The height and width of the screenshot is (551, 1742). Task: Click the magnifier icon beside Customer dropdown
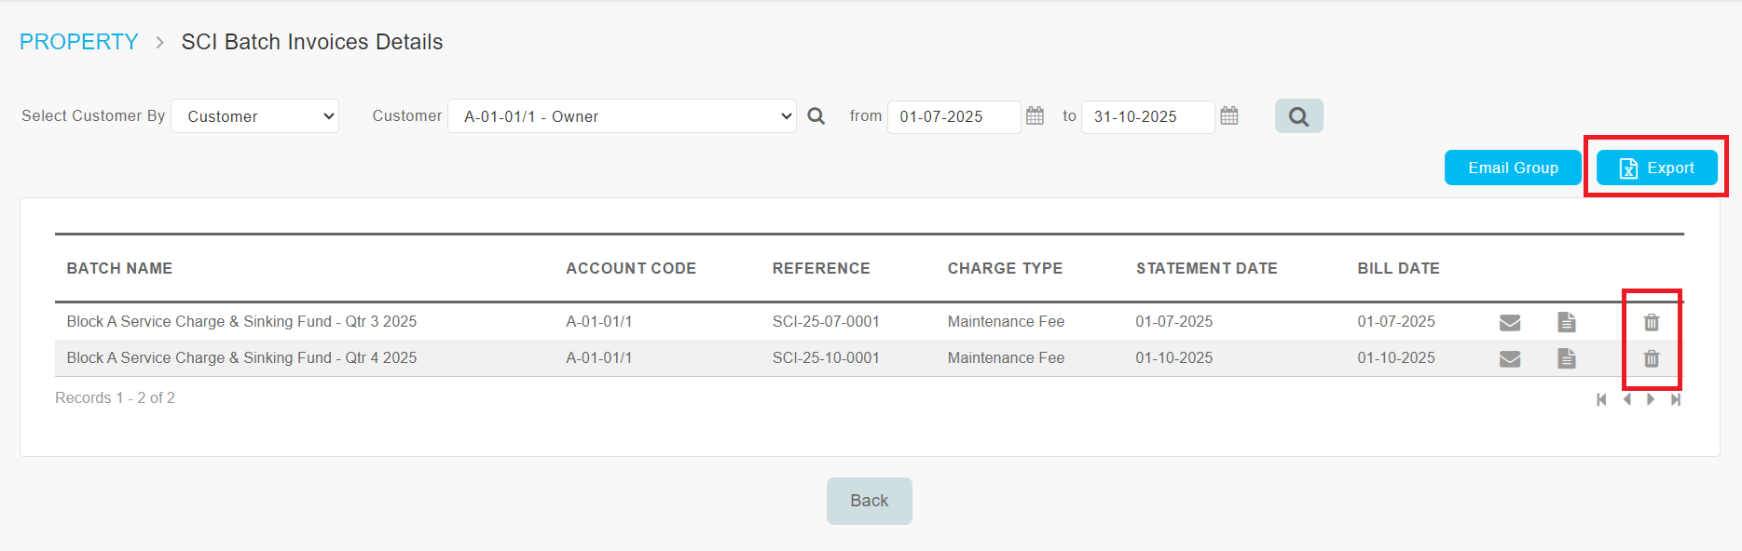[816, 116]
